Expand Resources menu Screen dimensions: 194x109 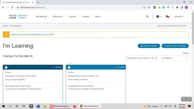(58, 16)
